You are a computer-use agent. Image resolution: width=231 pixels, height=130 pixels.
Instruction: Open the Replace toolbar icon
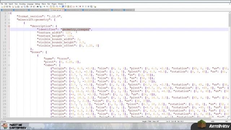pyautogui.click(x=40, y=6)
